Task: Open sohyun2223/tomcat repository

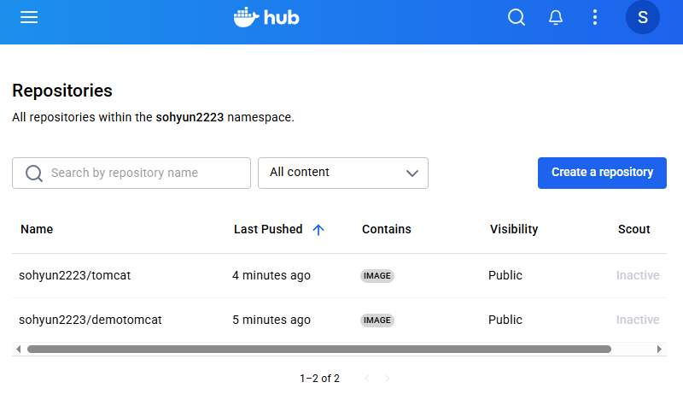Action: click(74, 275)
